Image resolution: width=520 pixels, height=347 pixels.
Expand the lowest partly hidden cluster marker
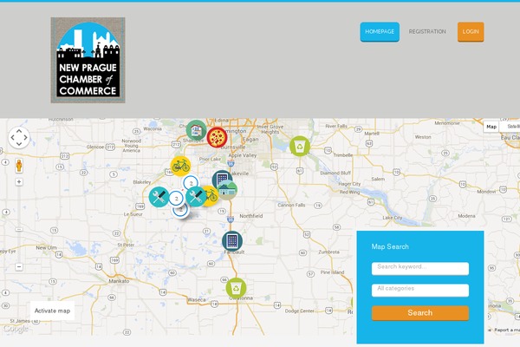pyautogui.click(x=182, y=213)
